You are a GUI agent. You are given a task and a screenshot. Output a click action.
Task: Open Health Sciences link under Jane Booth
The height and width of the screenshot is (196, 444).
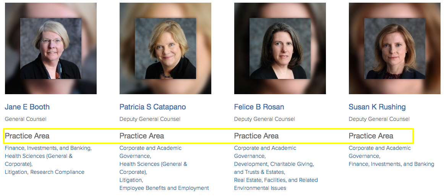tap(38, 156)
